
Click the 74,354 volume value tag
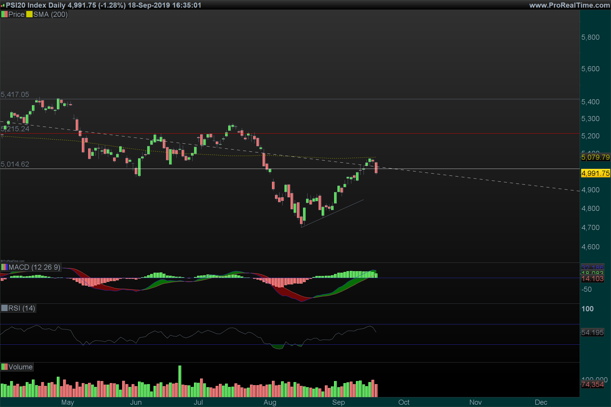tap(592, 384)
